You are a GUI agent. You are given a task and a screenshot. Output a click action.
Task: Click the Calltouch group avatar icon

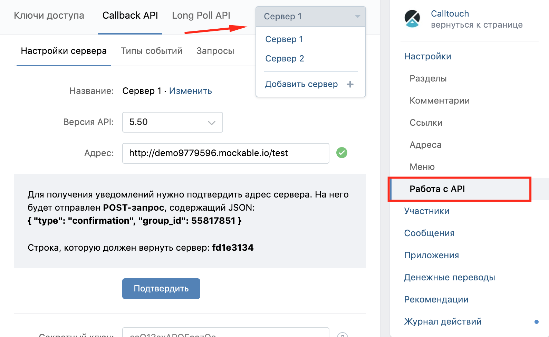click(412, 19)
